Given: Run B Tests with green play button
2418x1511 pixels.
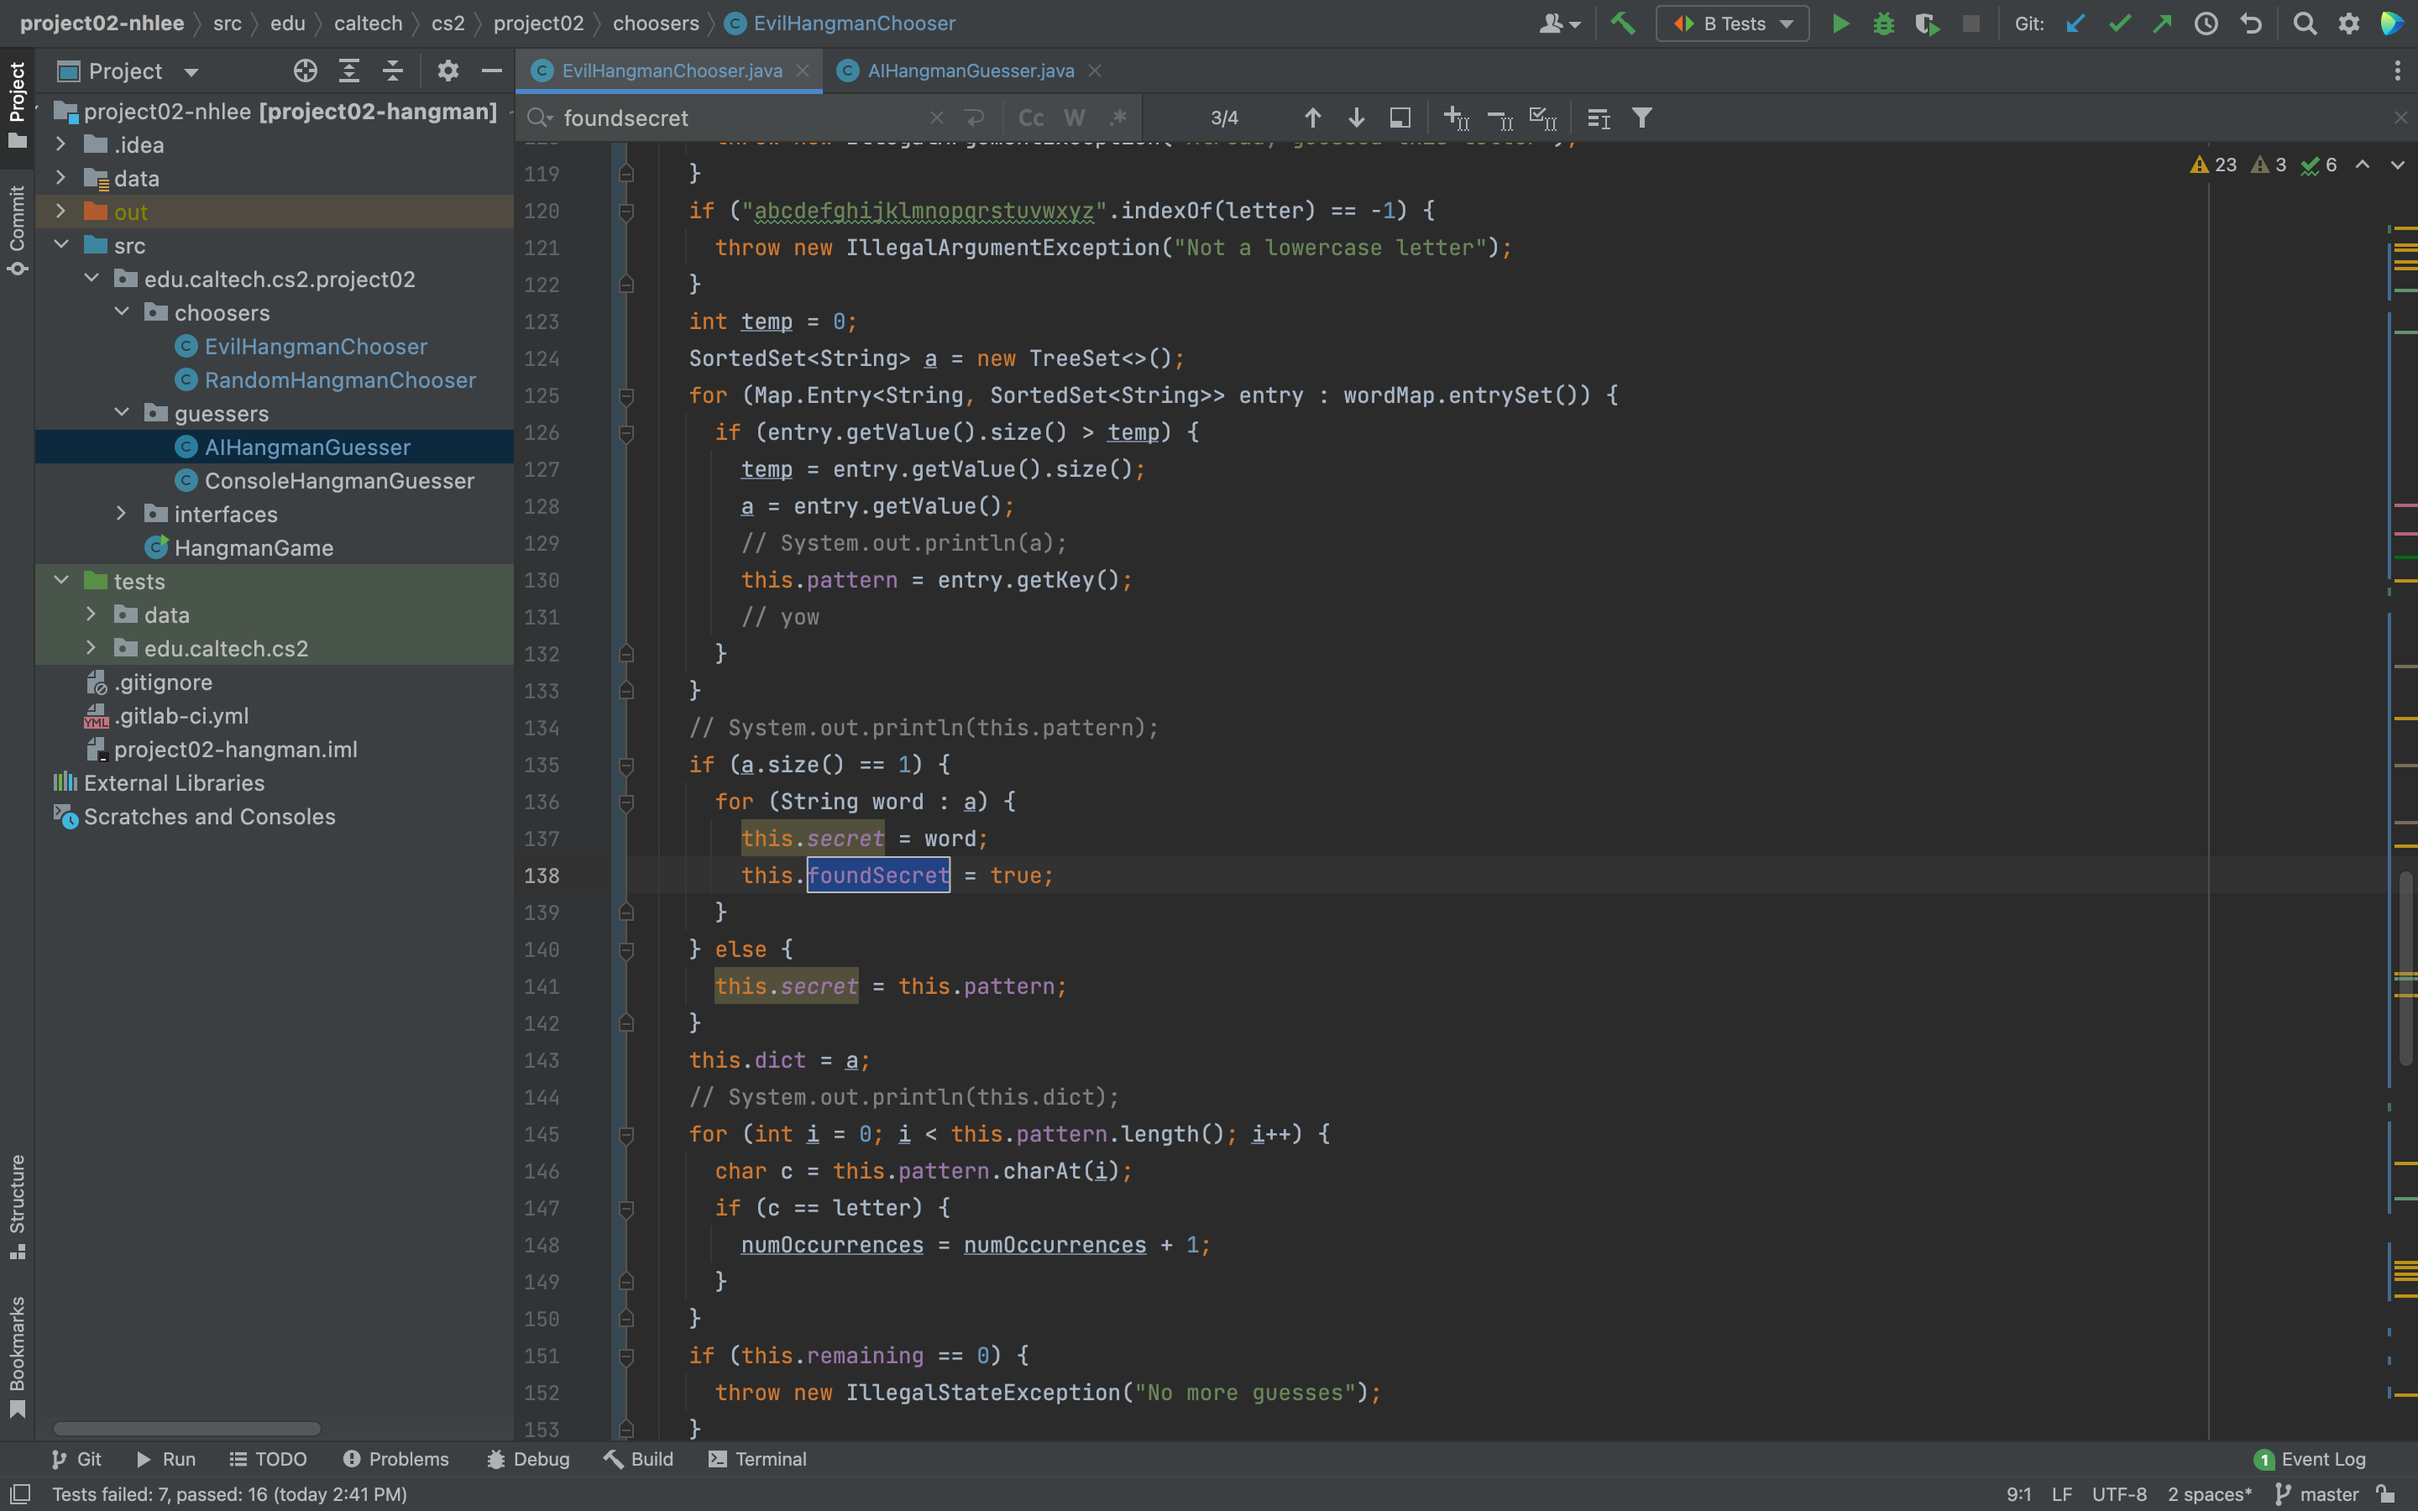Looking at the screenshot, I should tap(1840, 23).
